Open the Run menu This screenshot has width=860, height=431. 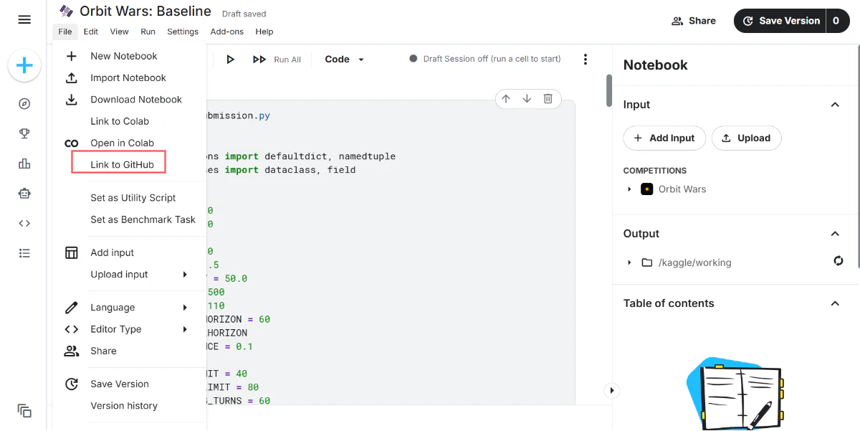pos(148,32)
